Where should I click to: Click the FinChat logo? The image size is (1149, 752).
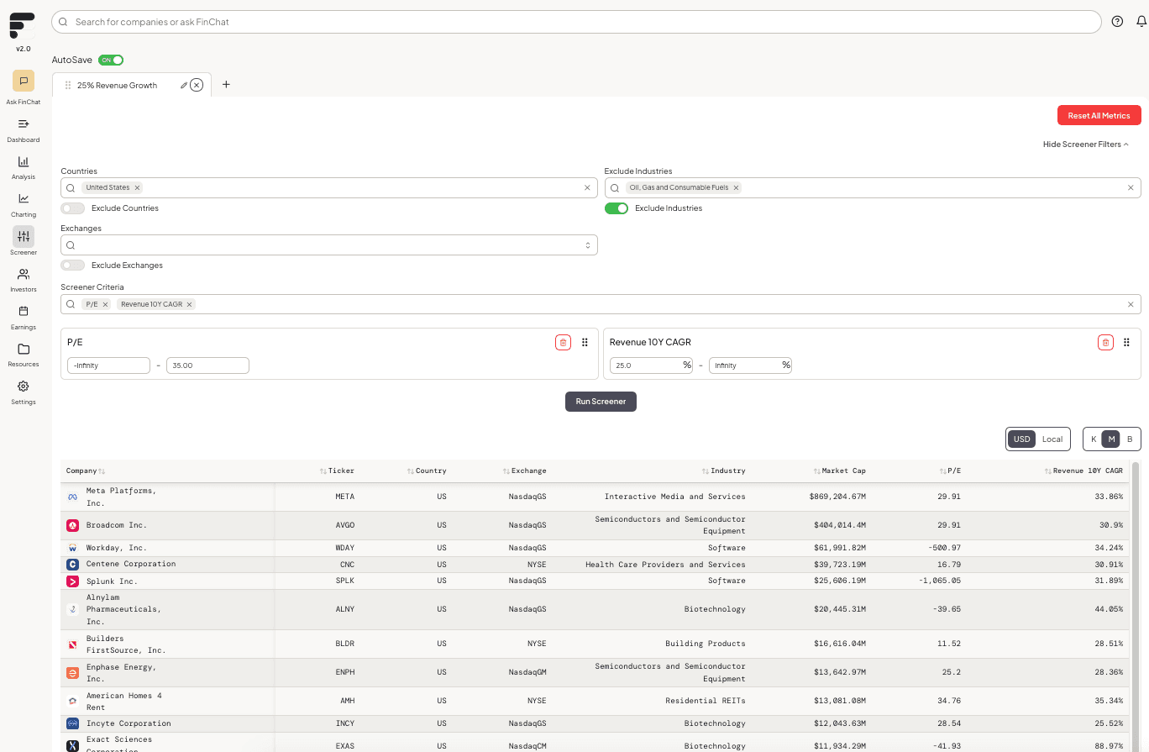click(23, 25)
